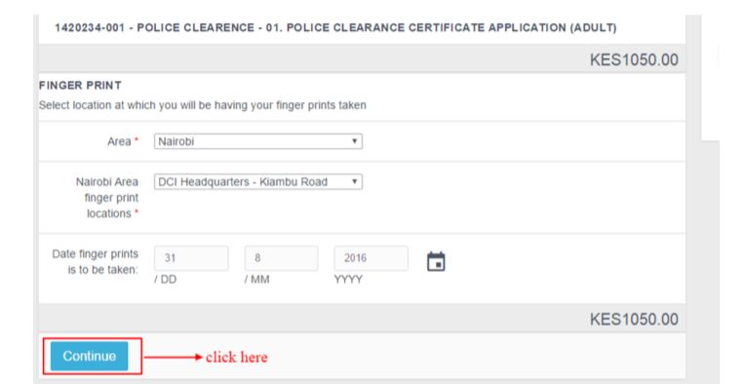This screenshot has height=384, width=743.
Task: Select the month field showing 8
Action: pyautogui.click(x=282, y=258)
